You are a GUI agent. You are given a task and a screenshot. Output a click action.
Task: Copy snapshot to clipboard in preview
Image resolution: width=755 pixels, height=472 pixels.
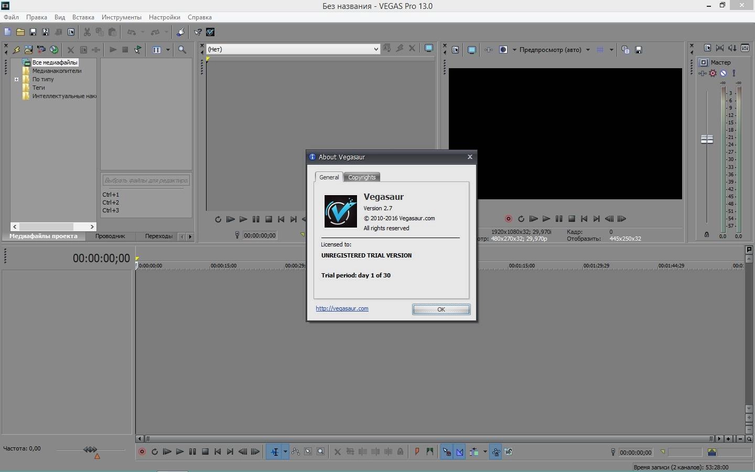625,50
